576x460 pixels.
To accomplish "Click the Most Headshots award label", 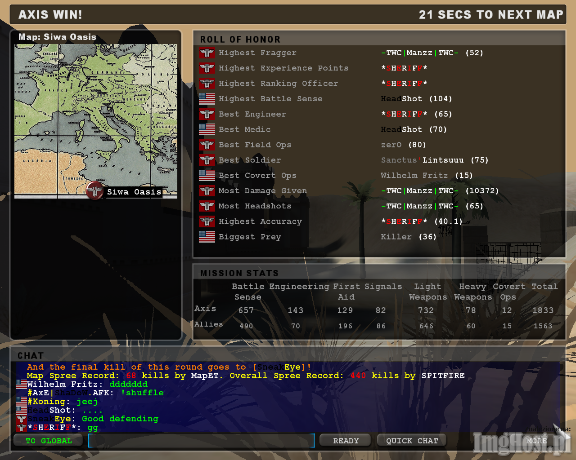I will click(255, 206).
